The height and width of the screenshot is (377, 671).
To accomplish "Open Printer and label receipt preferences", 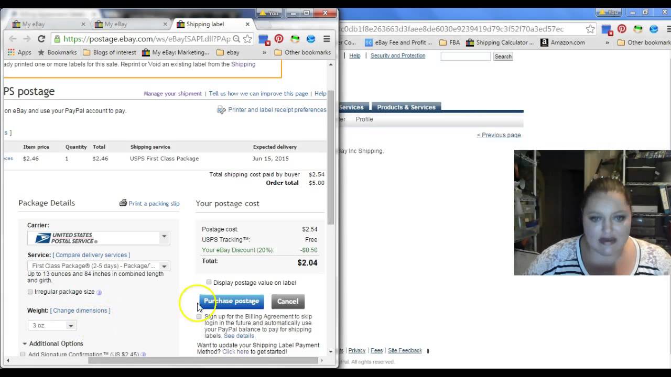I will pyautogui.click(x=277, y=110).
